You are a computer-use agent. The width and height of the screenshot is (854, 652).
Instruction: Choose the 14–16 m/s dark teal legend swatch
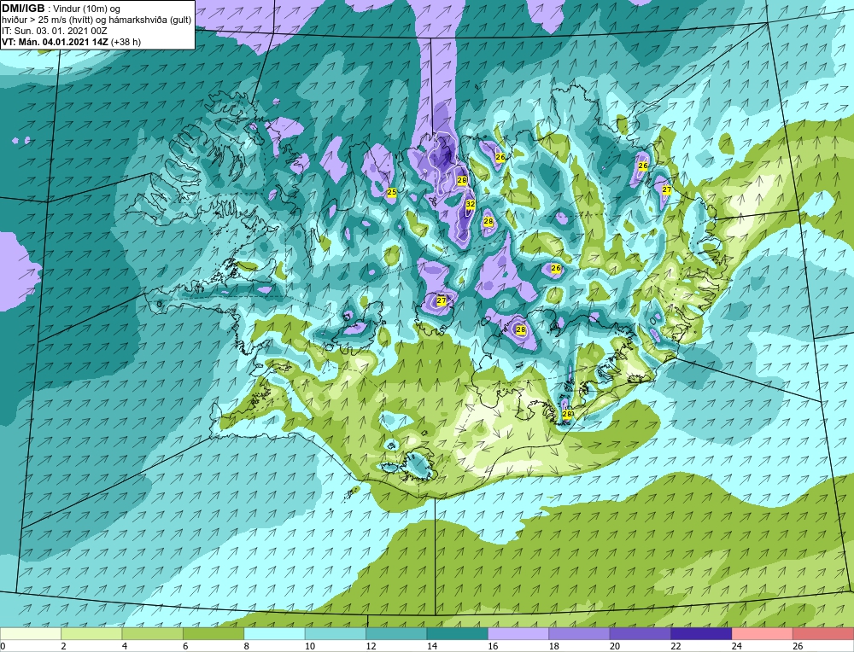[458, 633]
